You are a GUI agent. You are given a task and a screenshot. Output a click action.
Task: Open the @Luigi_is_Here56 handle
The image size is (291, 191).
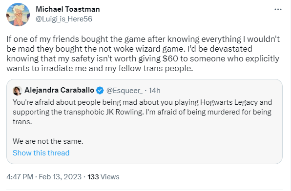coord(64,19)
